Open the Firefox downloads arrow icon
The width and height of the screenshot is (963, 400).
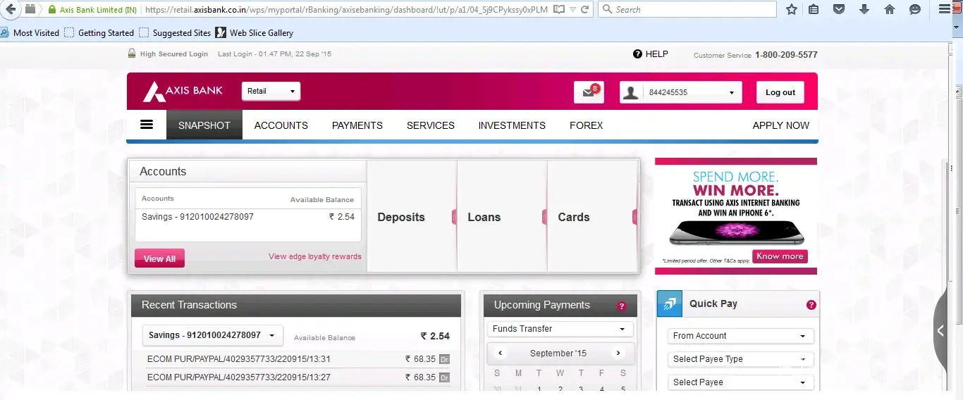[864, 10]
